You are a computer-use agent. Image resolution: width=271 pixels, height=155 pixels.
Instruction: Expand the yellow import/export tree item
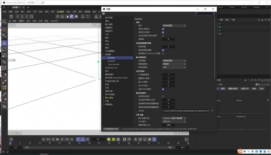(x=104, y=98)
